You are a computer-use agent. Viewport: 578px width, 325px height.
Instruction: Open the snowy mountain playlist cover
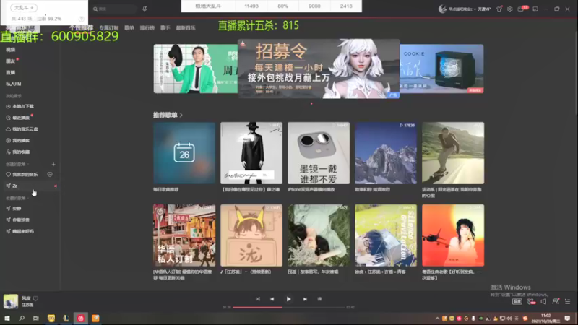386,153
